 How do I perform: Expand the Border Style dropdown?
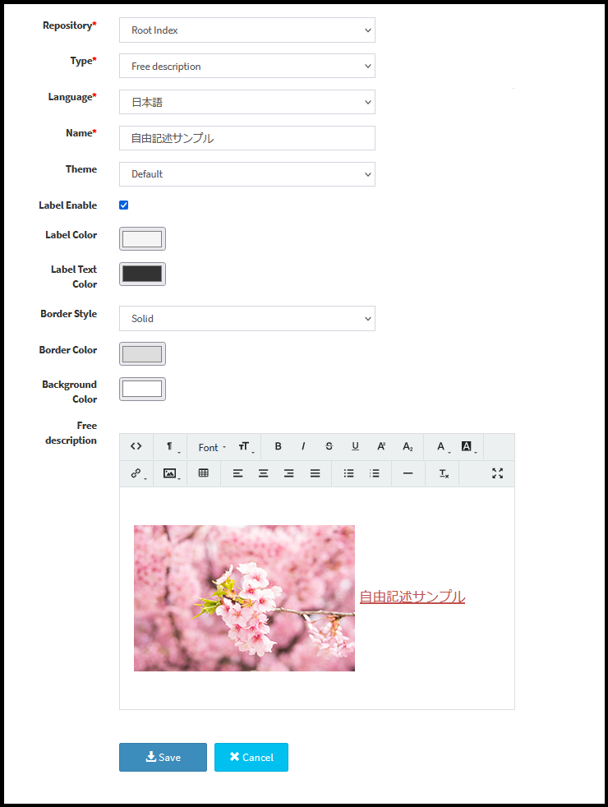[246, 319]
